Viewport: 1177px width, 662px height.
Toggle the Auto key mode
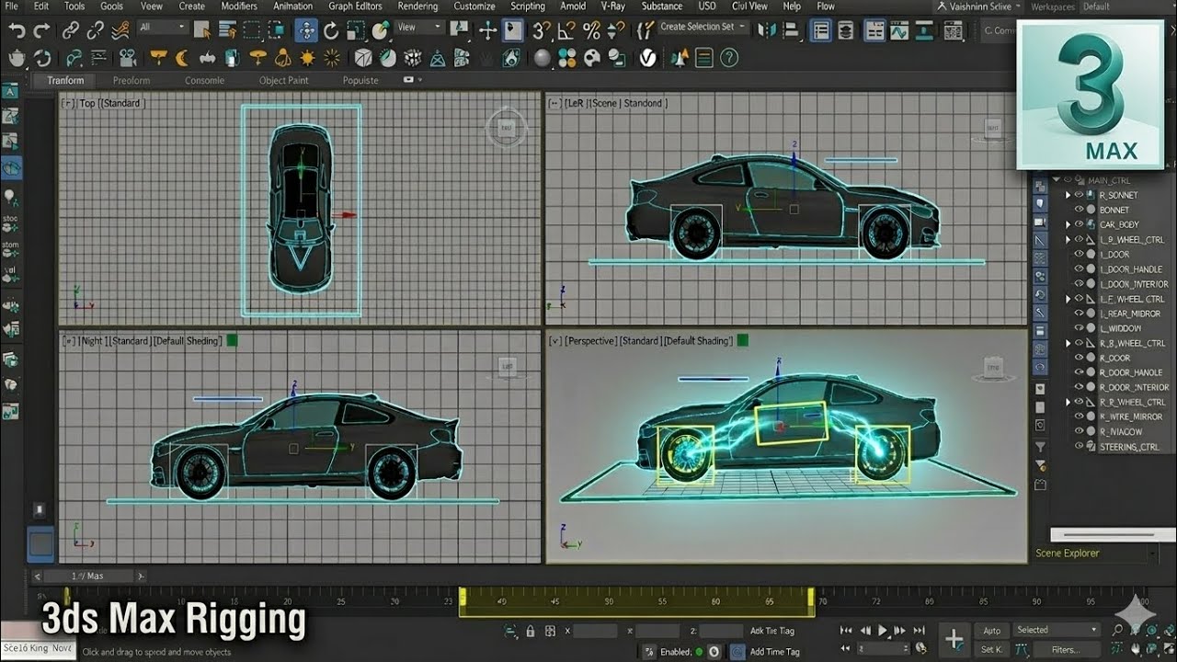(x=991, y=631)
